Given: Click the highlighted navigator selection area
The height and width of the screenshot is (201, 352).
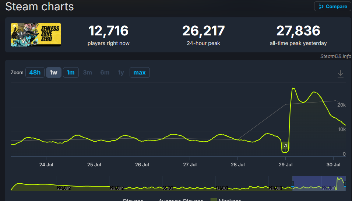Looking at the screenshot, I should (319, 183).
